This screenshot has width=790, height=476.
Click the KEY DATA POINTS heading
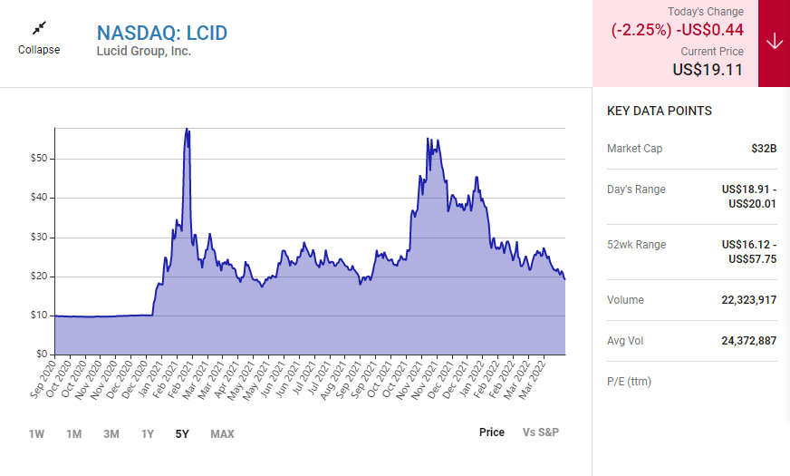point(659,111)
